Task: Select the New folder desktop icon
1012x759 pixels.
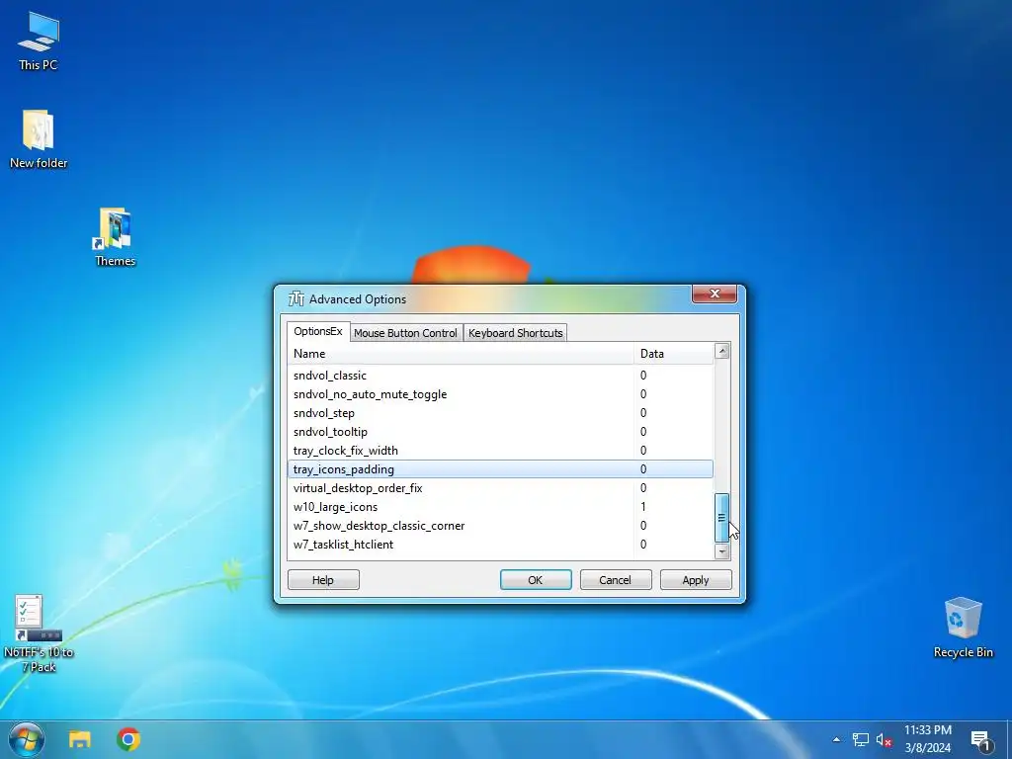Action: [39, 138]
